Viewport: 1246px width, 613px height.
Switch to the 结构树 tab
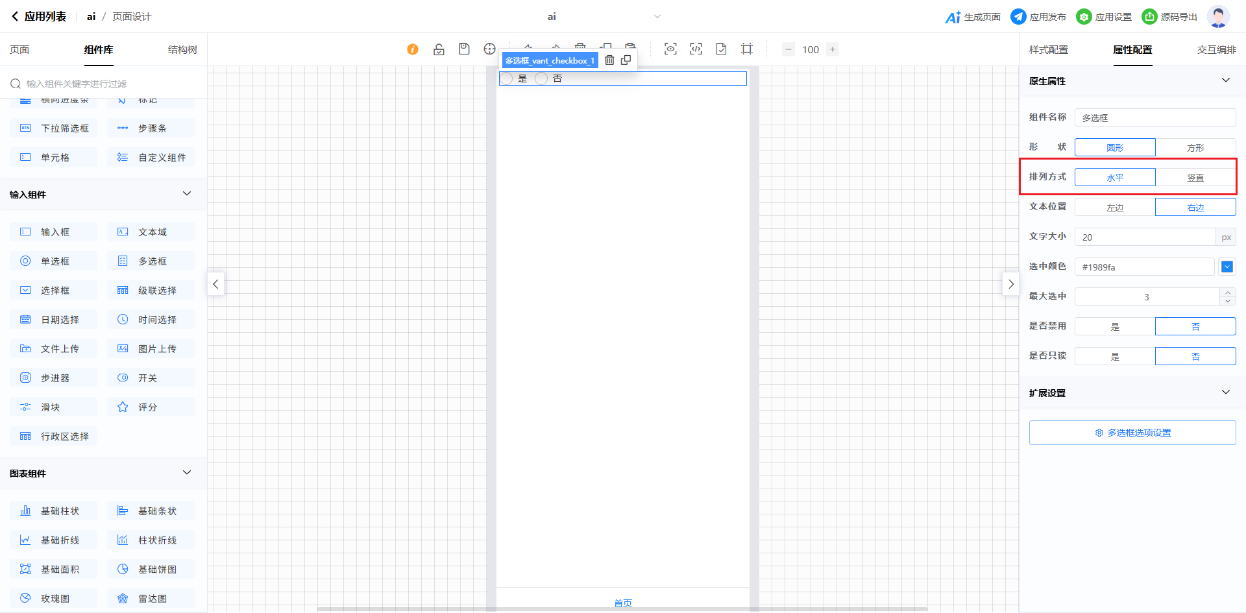(182, 50)
